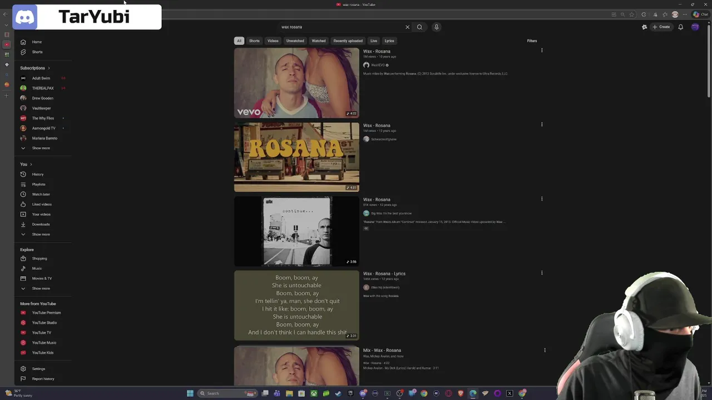Open Wax - Rosana - Lyrics video title

click(384, 273)
